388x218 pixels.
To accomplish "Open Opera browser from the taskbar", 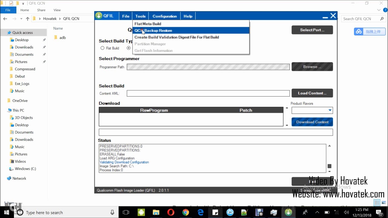I will (171, 213).
